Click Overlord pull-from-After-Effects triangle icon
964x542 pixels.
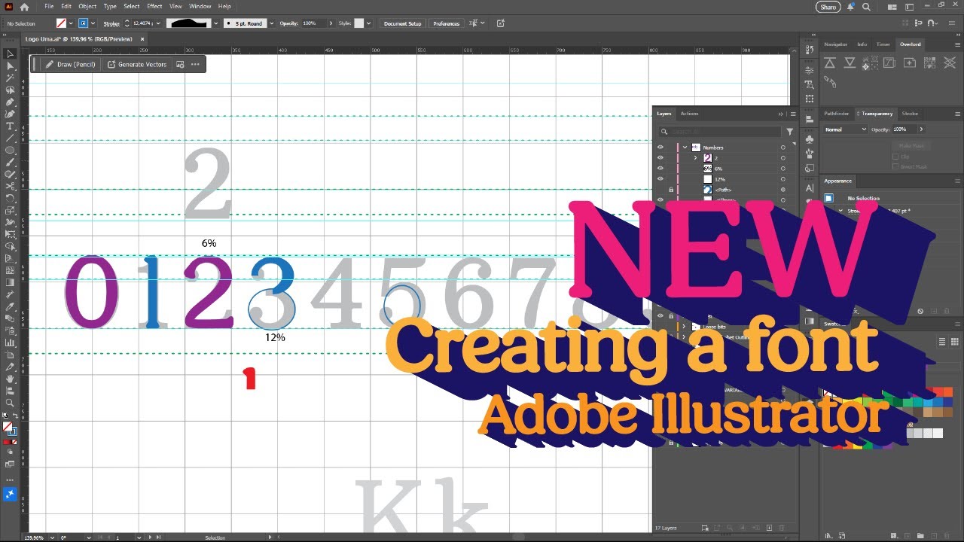(850, 63)
